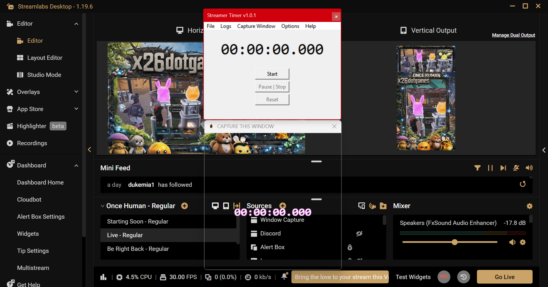Viewport: 548px width, 287px height.
Task: Open Options menu in Streamer Timer
Action: [290, 26]
